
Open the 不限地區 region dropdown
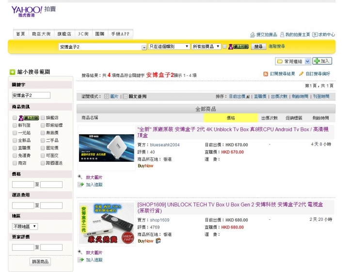point(25,226)
